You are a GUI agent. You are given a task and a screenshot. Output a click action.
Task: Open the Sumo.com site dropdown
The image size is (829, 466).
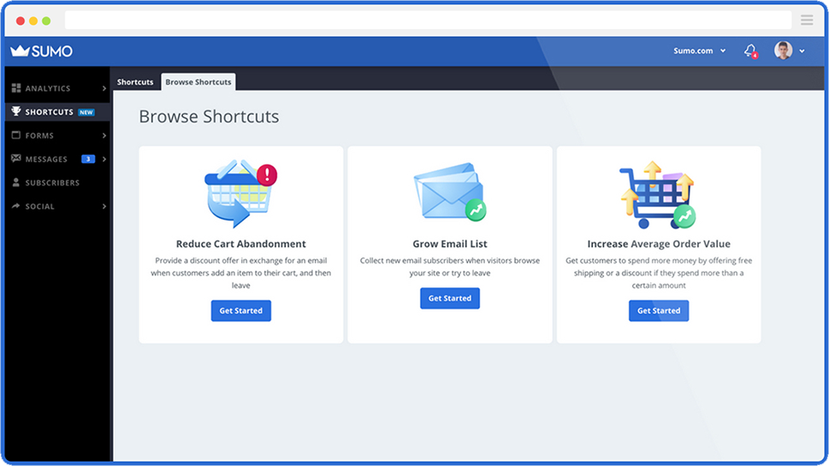699,50
